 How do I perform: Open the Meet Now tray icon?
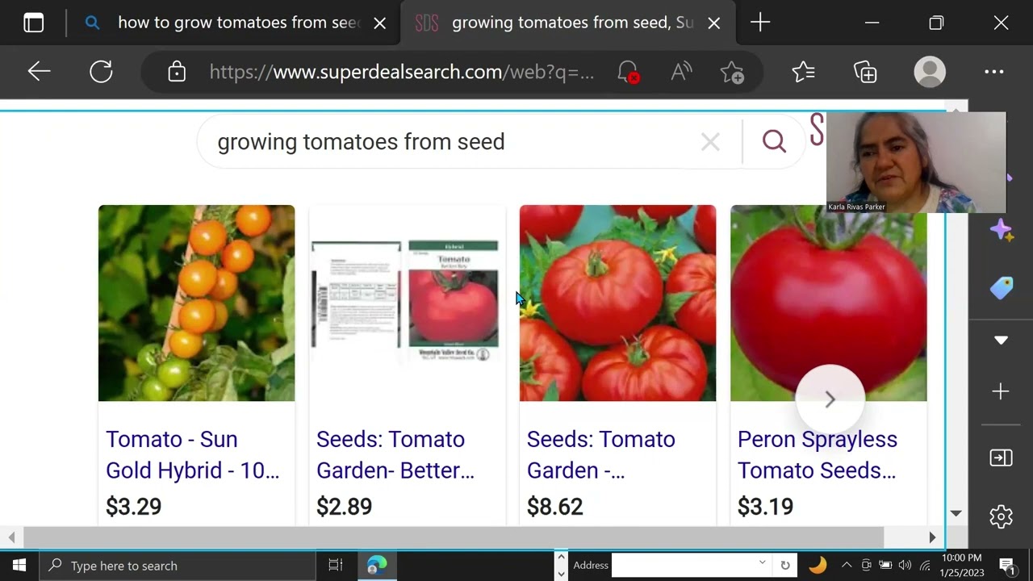(866, 565)
